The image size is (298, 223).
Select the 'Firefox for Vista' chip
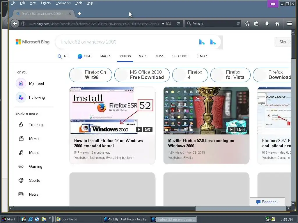[230, 75]
